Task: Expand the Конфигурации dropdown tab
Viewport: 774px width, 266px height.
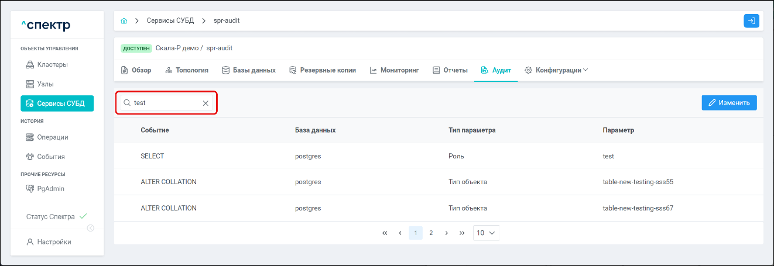Action: point(556,70)
